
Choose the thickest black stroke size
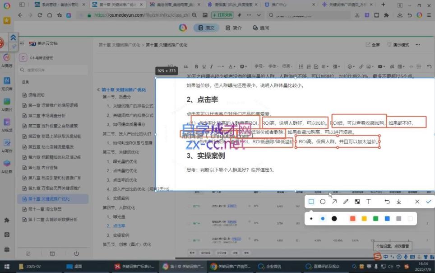(x=334, y=218)
